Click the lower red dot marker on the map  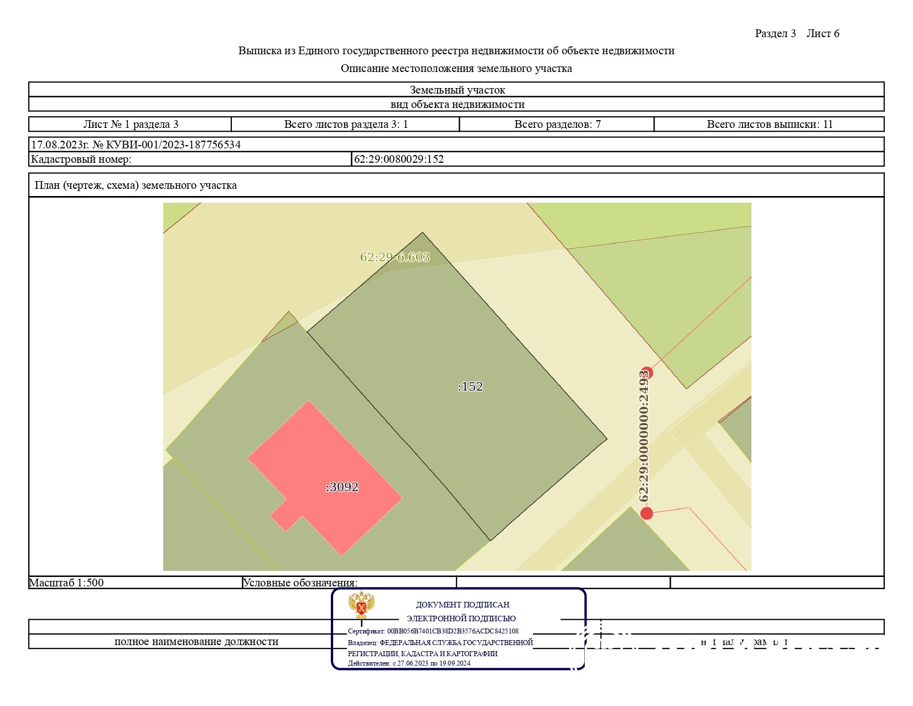646,513
